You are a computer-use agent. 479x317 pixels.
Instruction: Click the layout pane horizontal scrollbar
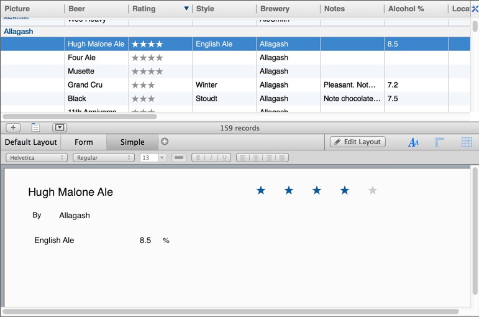tap(230, 311)
